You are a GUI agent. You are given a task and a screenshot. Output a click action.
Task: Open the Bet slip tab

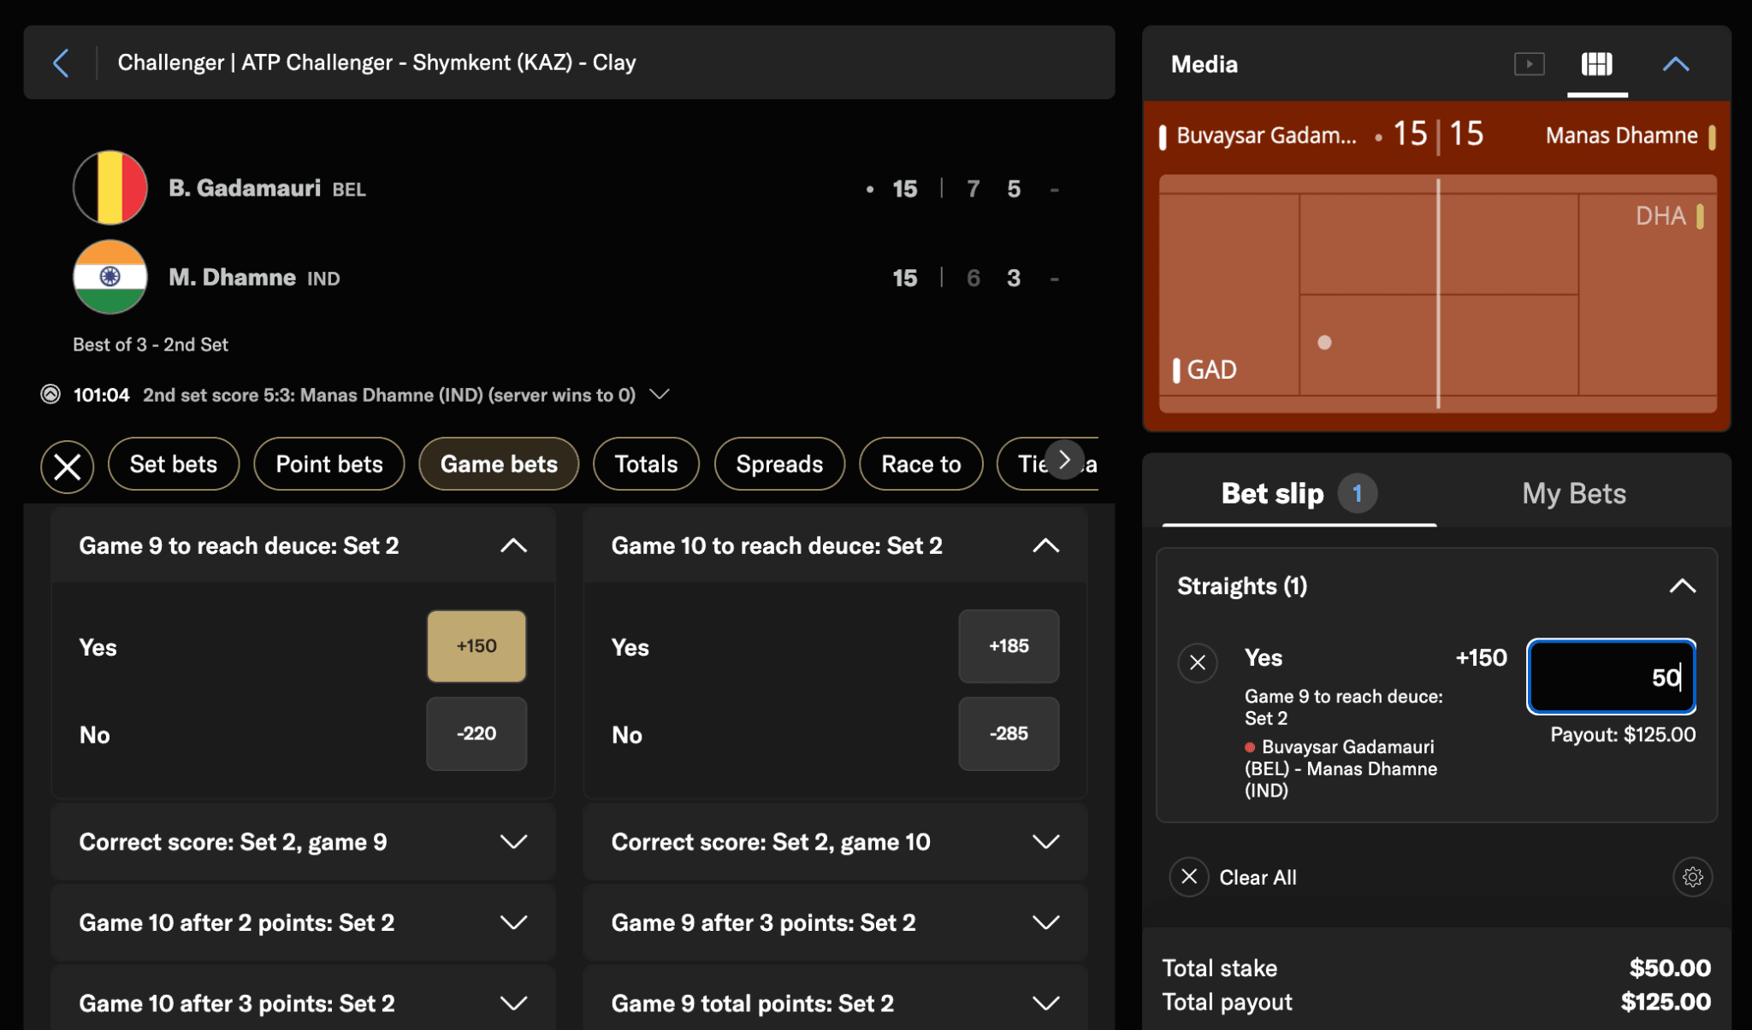point(1299,493)
